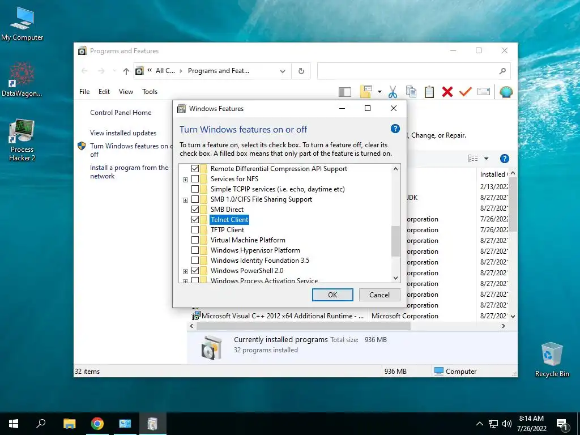Check Windows Identity Foundation 3.5
Image resolution: width=580 pixels, height=435 pixels.
195,261
